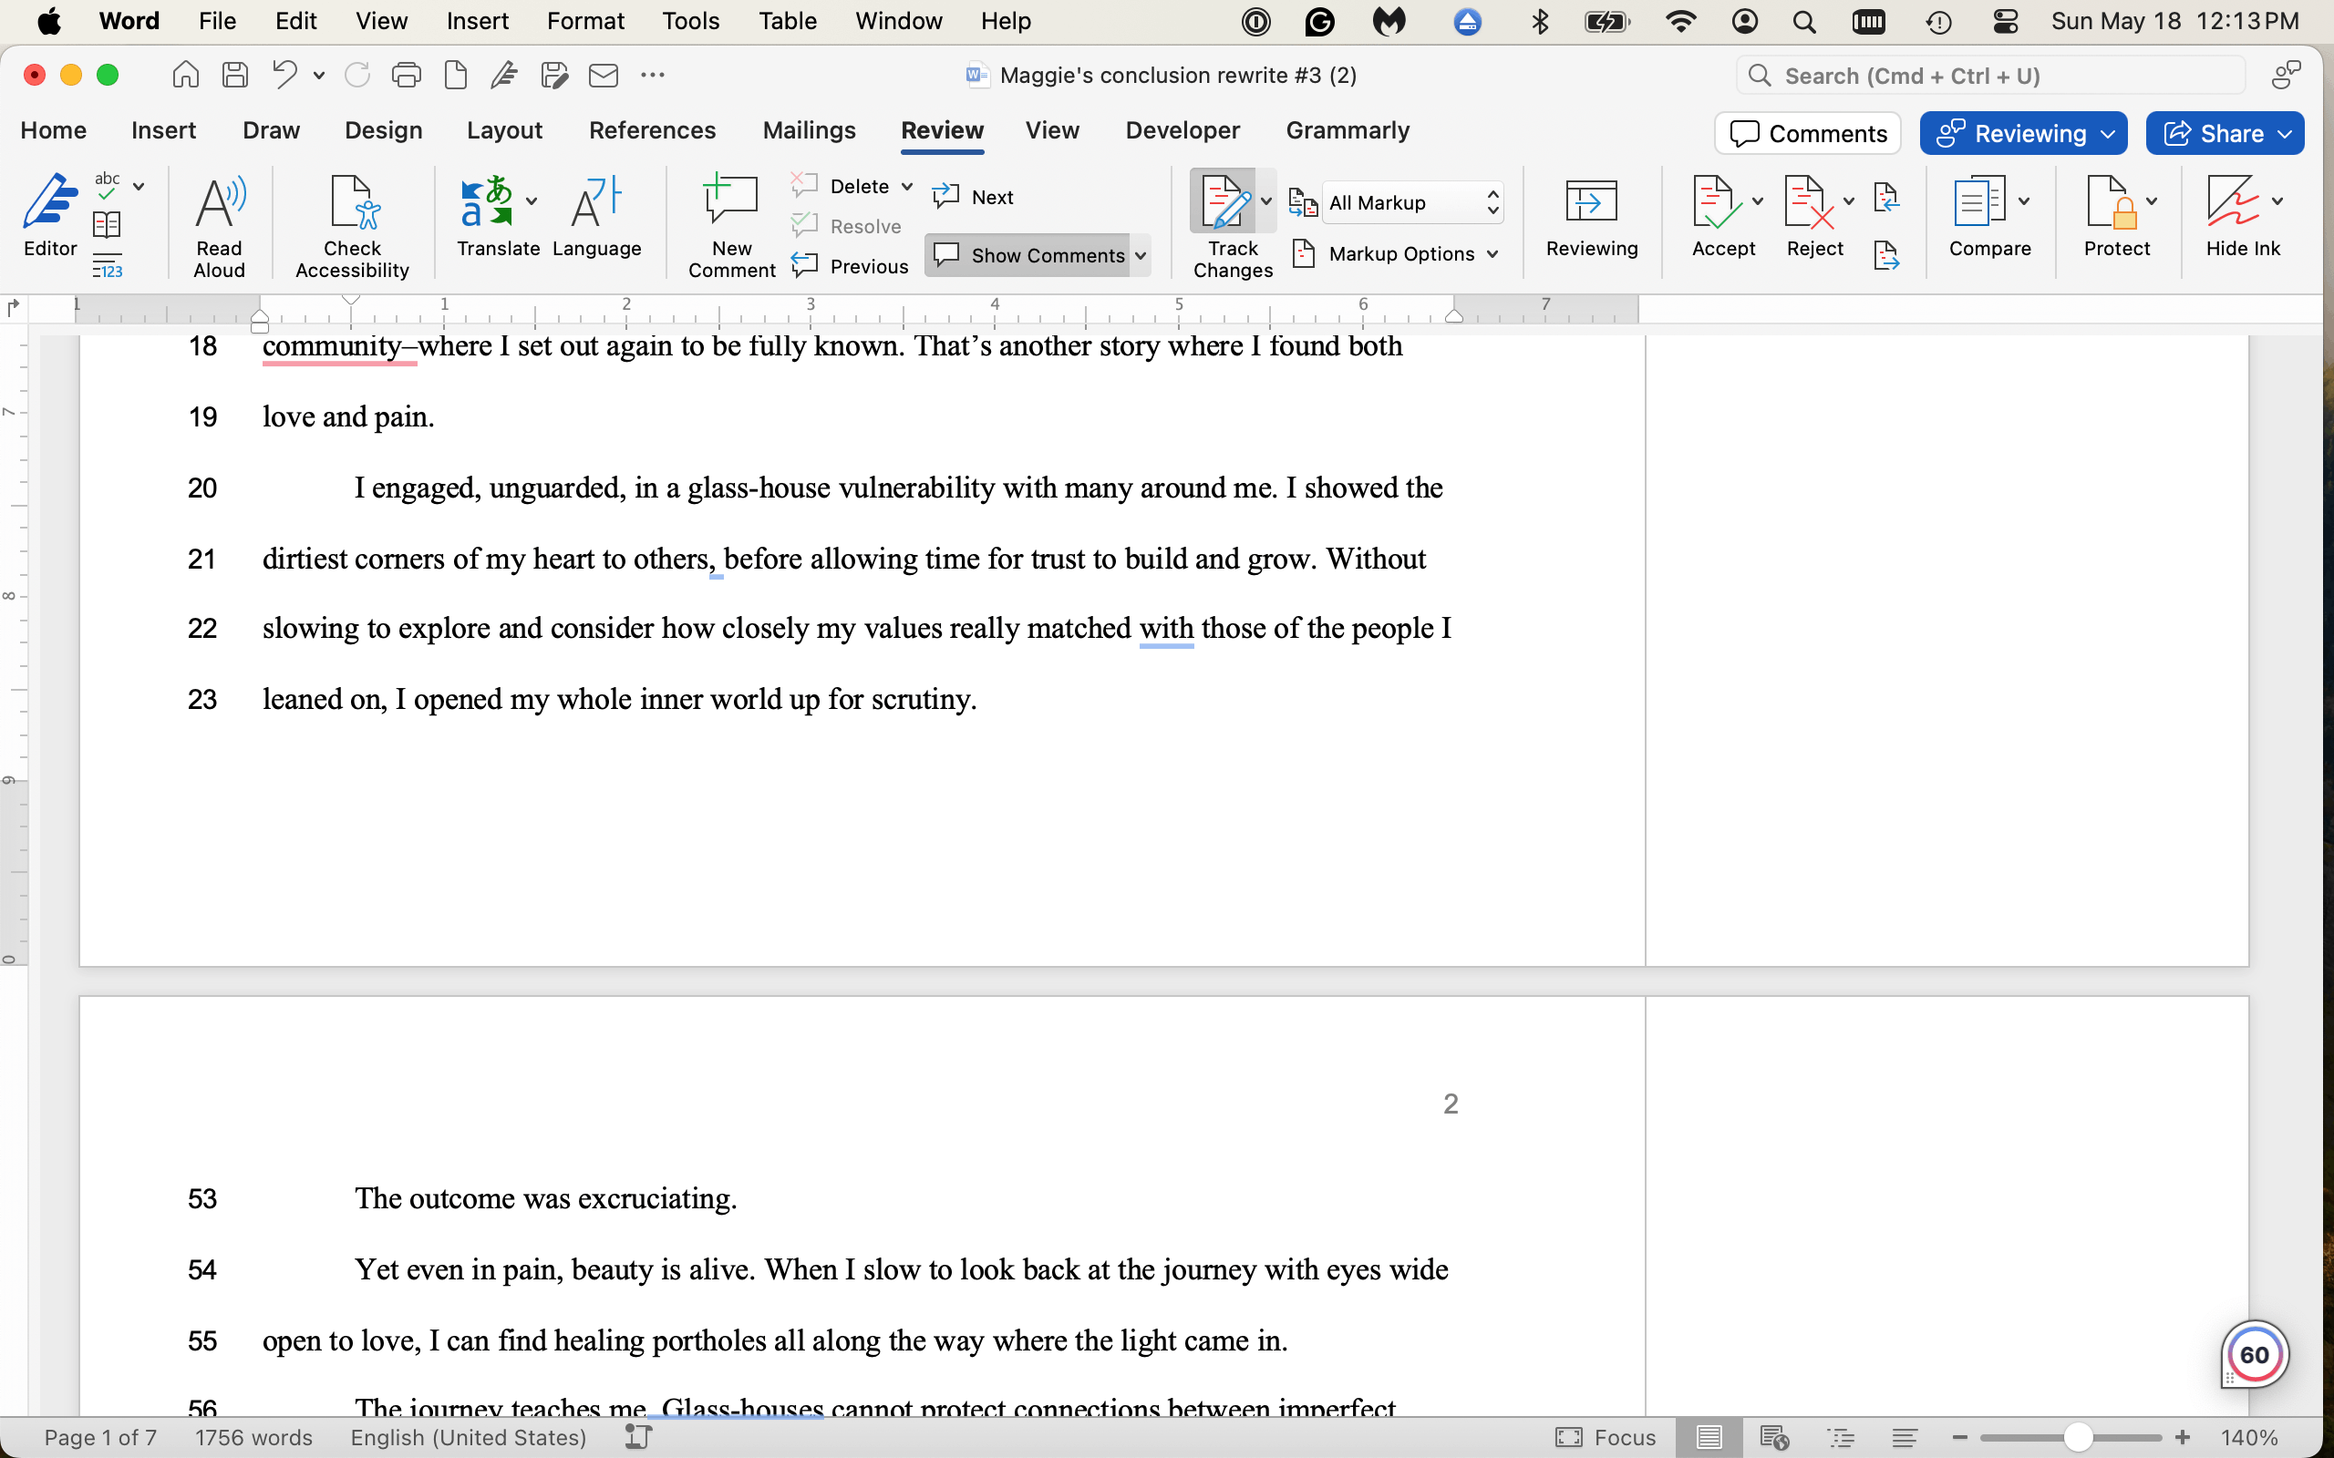Open the Layout ribbon tab

click(x=504, y=130)
